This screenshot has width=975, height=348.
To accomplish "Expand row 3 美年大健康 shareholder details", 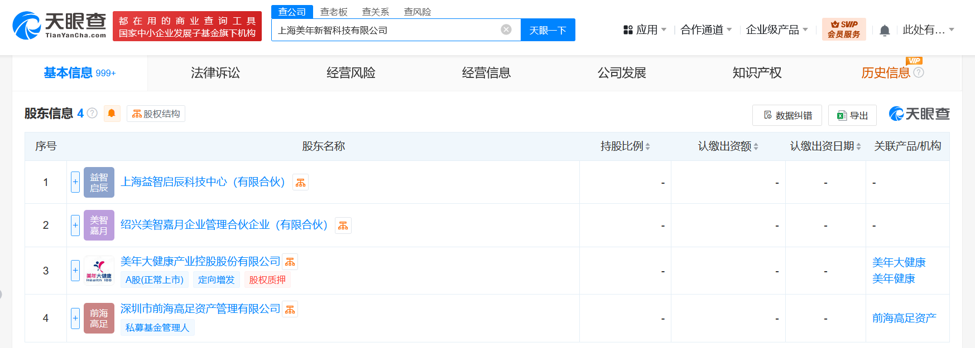I will (x=75, y=271).
